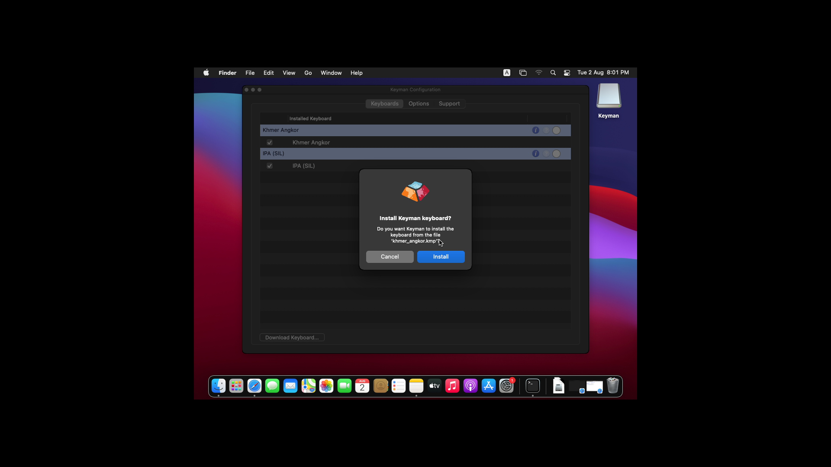Open the Wi-Fi status menu

[539, 73]
